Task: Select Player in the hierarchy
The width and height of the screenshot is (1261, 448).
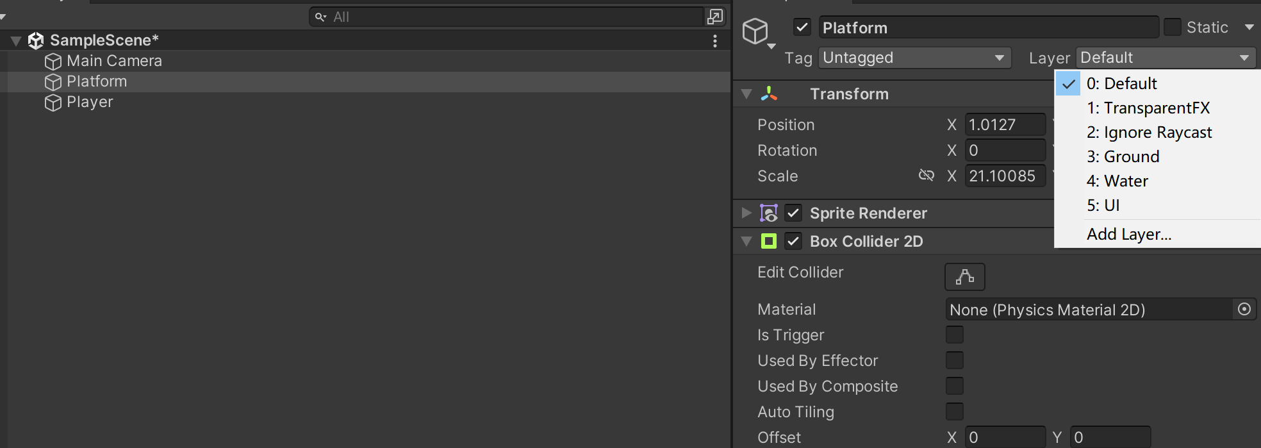Action: tap(90, 102)
